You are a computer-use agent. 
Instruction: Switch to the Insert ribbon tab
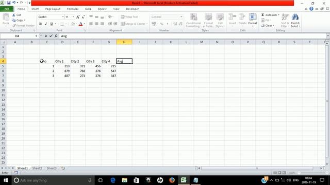click(x=35, y=9)
